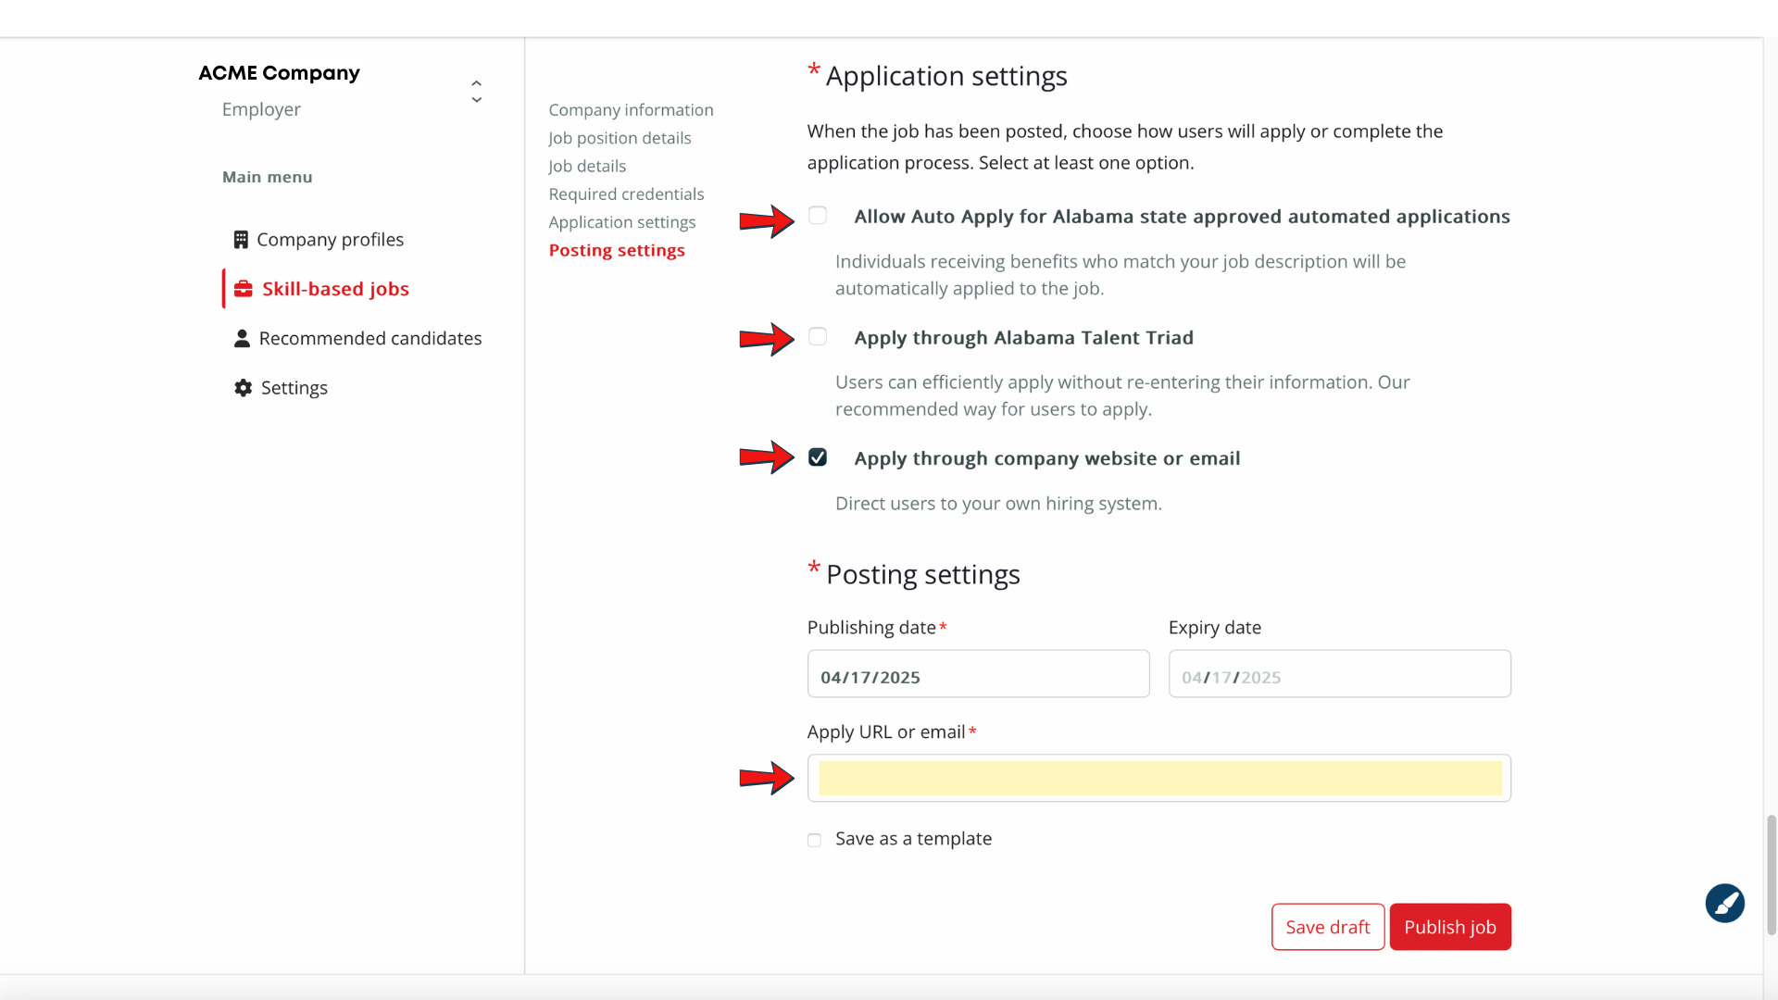Click the ACME Company name heading

(x=279, y=73)
